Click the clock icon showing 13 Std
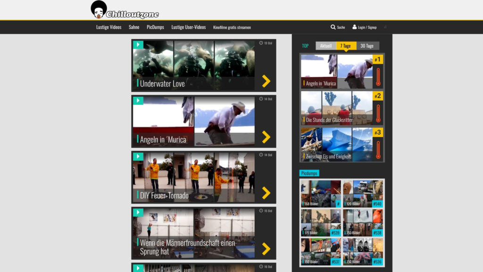The width and height of the screenshot is (483, 272). pyautogui.click(x=261, y=43)
